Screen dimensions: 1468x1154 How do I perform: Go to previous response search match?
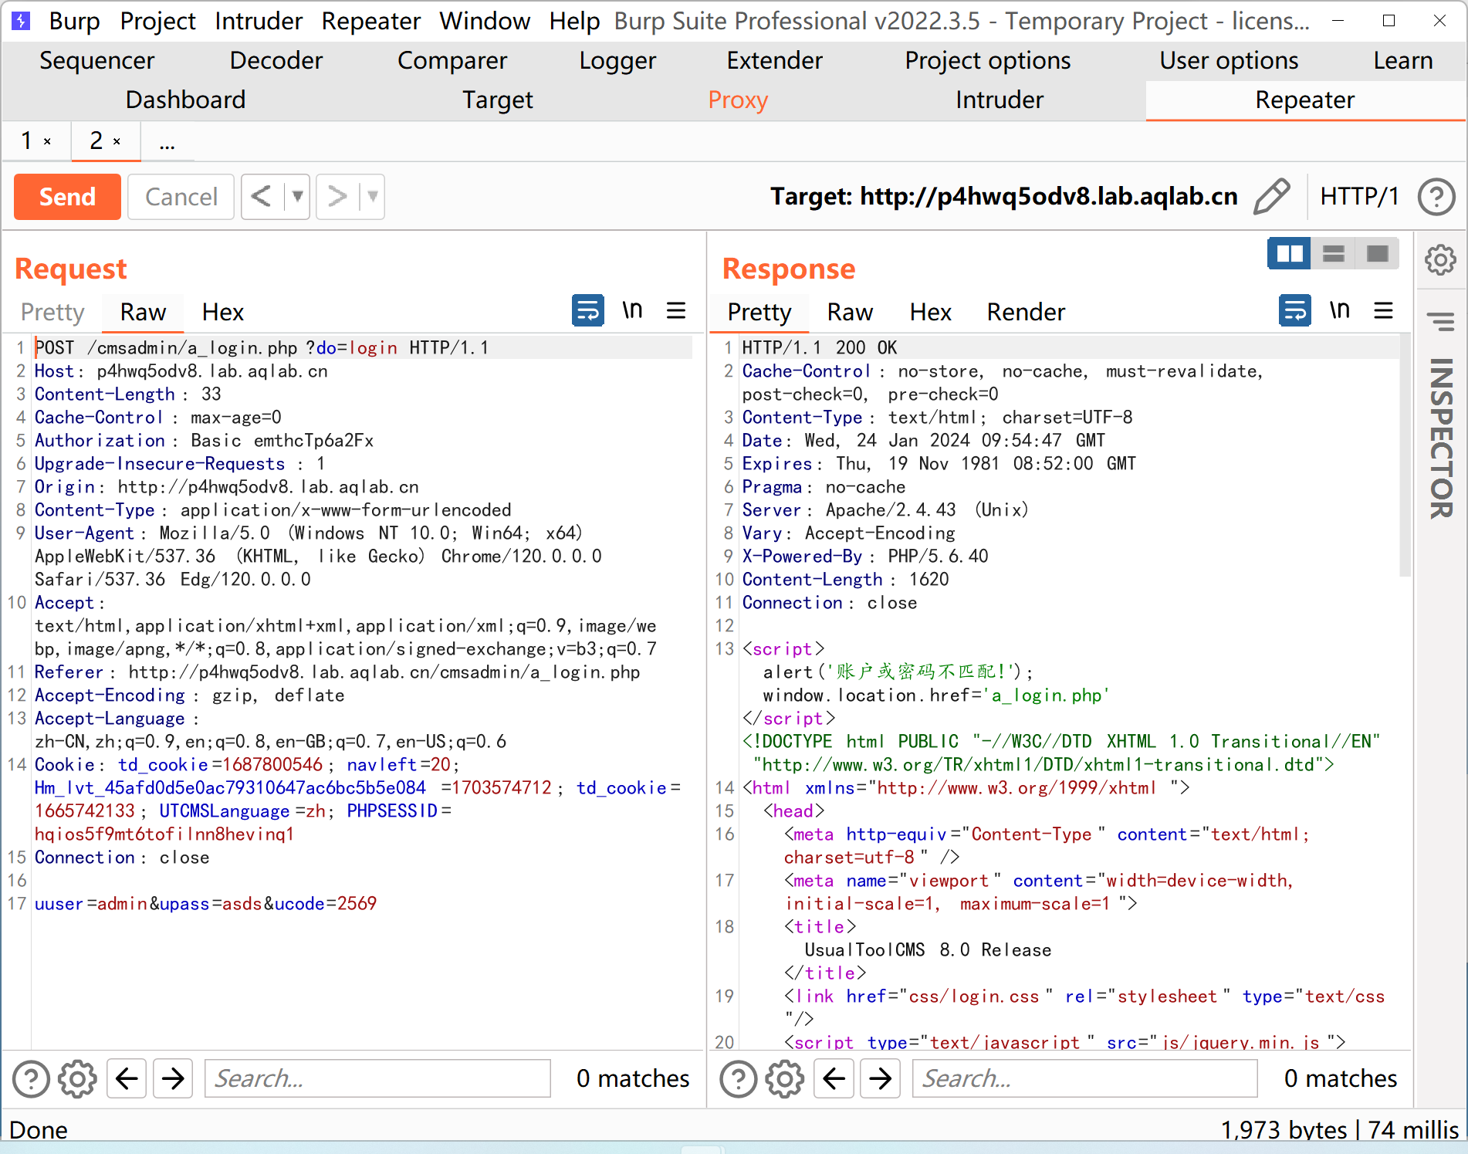pos(834,1078)
